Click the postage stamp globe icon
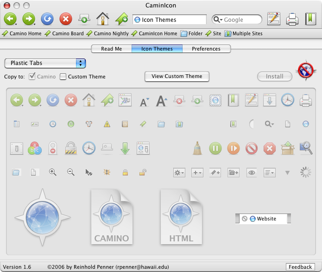Screen dimensions: 322x272 coord(215,100)
